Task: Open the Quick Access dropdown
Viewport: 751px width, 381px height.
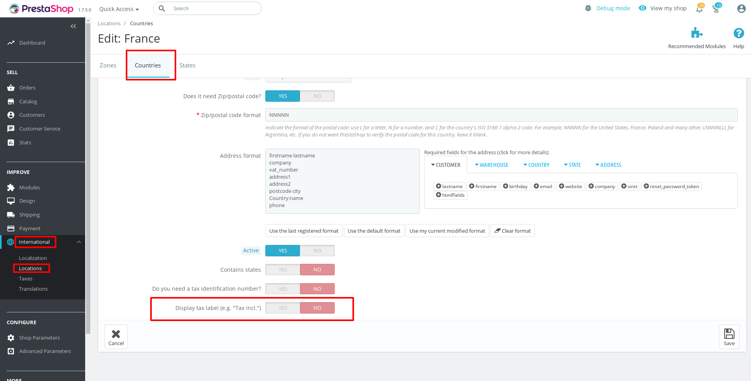Action: (x=118, y=9)
